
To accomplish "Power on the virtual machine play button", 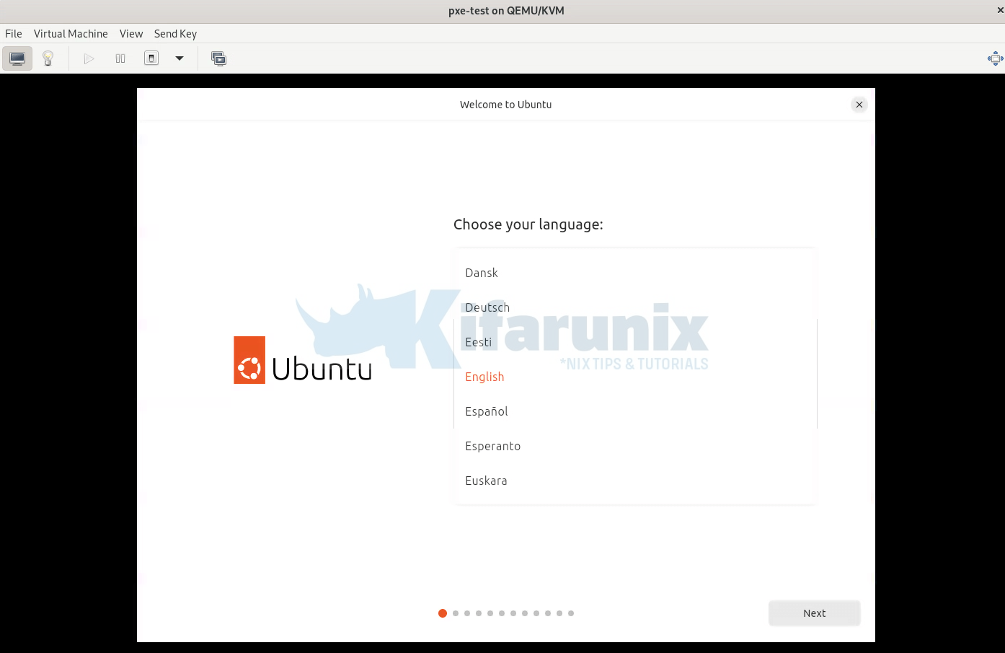I will [89, 58].
